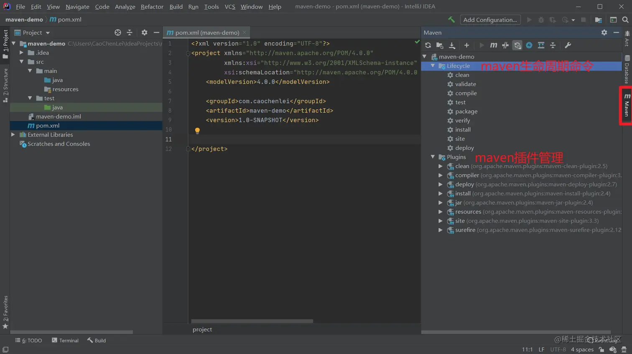The width and height of the screenshot is (632, 354).
Task: Toggle the Structure tool window tab
Action: pyautogui.click(x=5, y=85)
